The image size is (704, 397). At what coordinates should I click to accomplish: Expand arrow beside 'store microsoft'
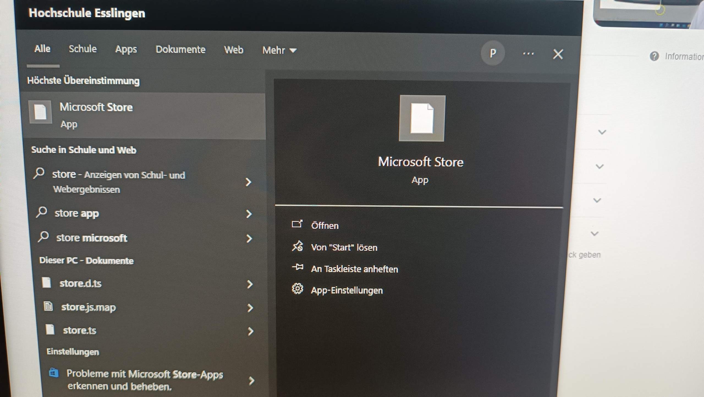click(249, 239)
